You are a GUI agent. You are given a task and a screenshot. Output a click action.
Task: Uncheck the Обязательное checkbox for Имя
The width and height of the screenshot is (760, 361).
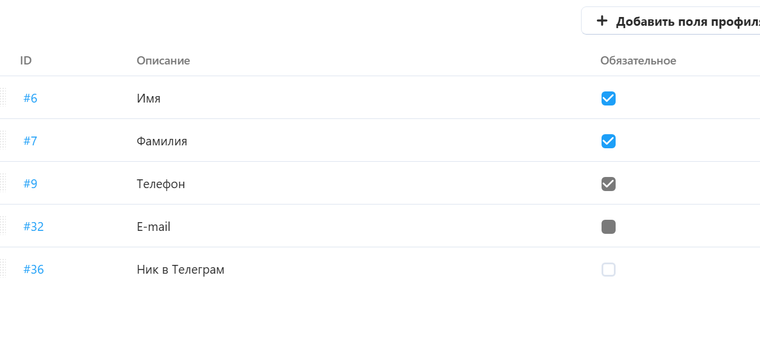pyautogui.click(x=609, y=98)
